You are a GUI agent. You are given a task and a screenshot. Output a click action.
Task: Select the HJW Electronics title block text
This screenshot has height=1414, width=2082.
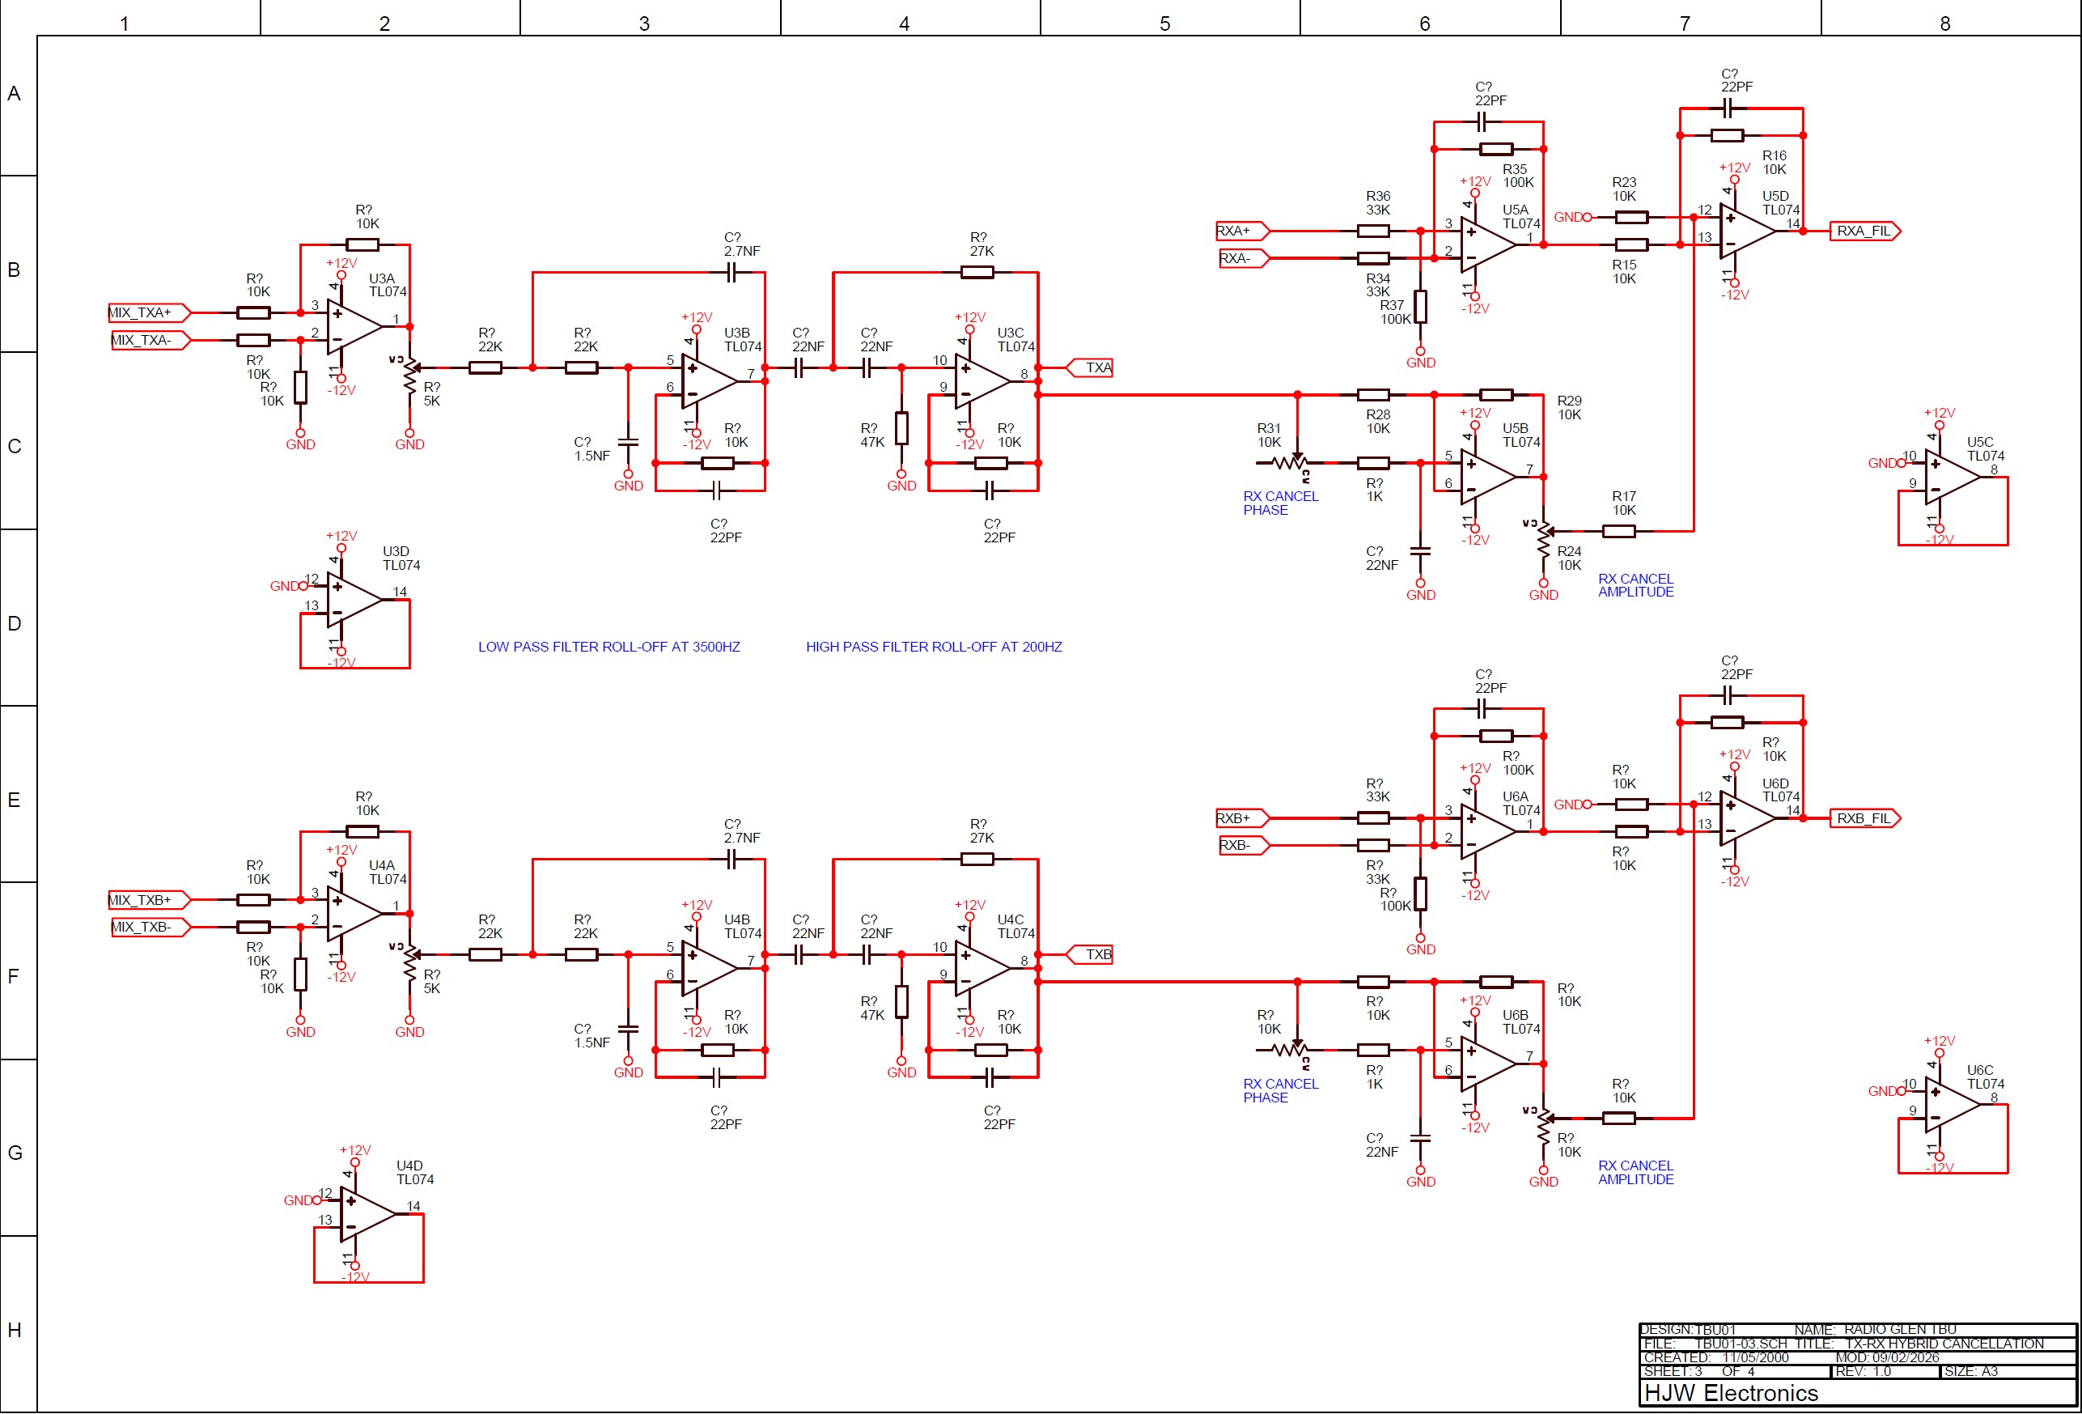[x=1731, y=1392]
